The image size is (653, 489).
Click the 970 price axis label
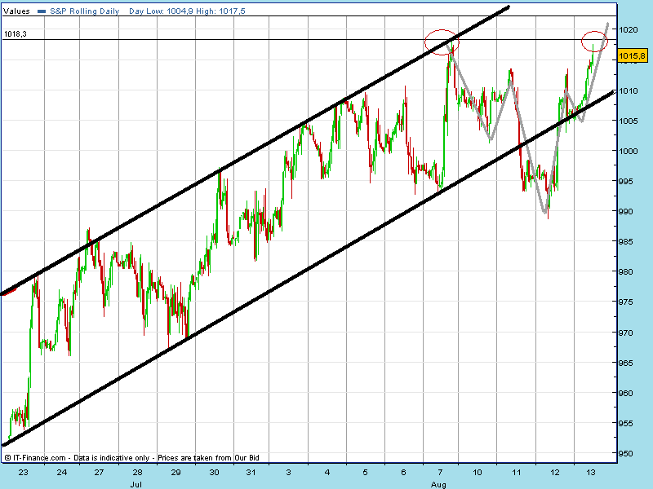[626, 333]
